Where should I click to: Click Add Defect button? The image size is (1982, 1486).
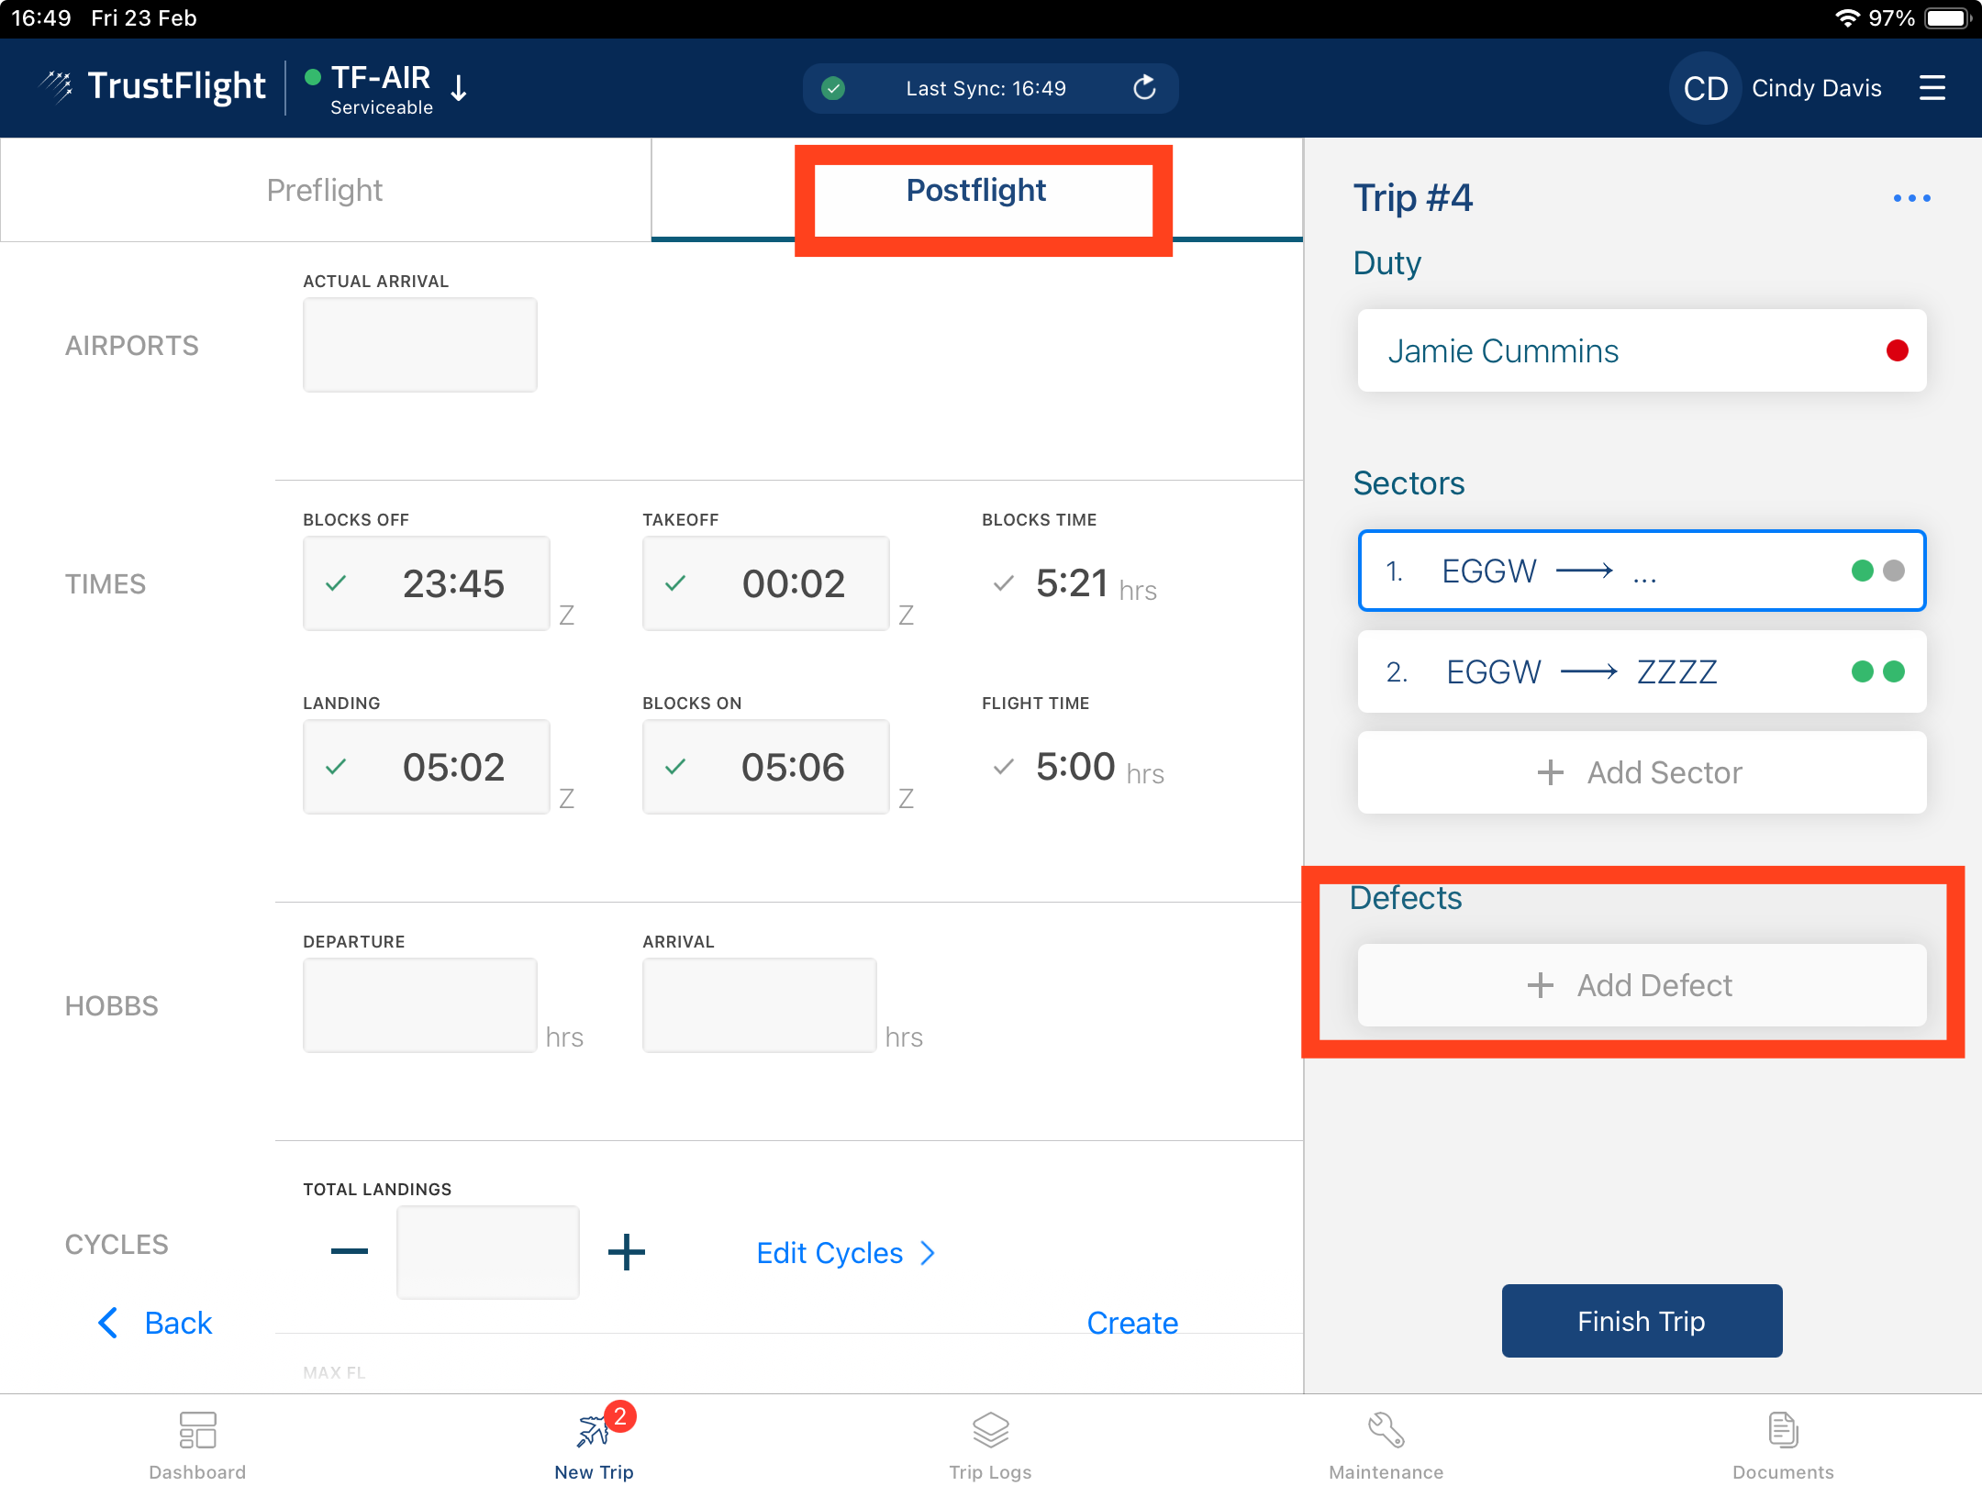(1642, 985)
